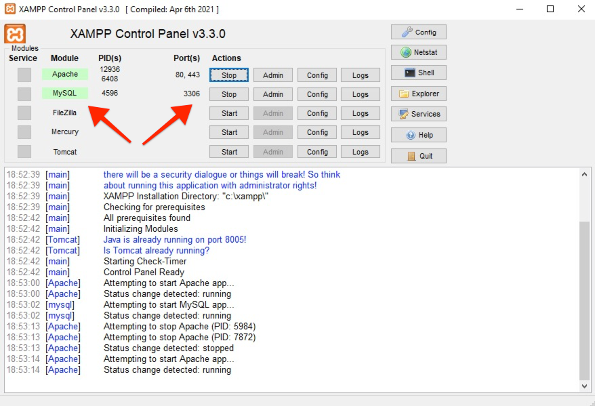The height and width of the screenshot is (406, 595).
Task: Open Netstat with the globe icon
Action: tap(419, 52)
